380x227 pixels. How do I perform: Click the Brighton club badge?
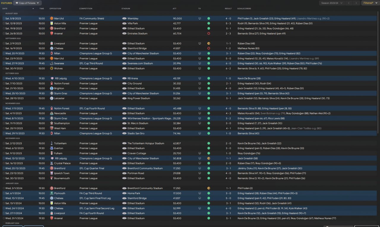coord(52,88)
